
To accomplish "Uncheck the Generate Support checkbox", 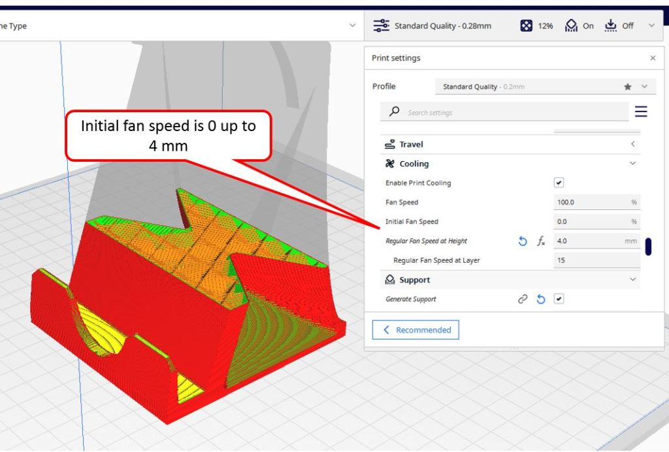I will tap(559, 299).
